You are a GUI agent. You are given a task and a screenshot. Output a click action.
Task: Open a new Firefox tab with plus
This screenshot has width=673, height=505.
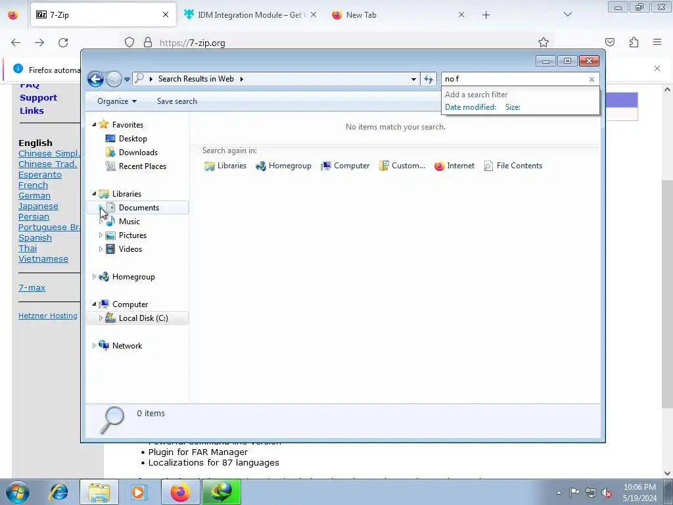[486, 15]
